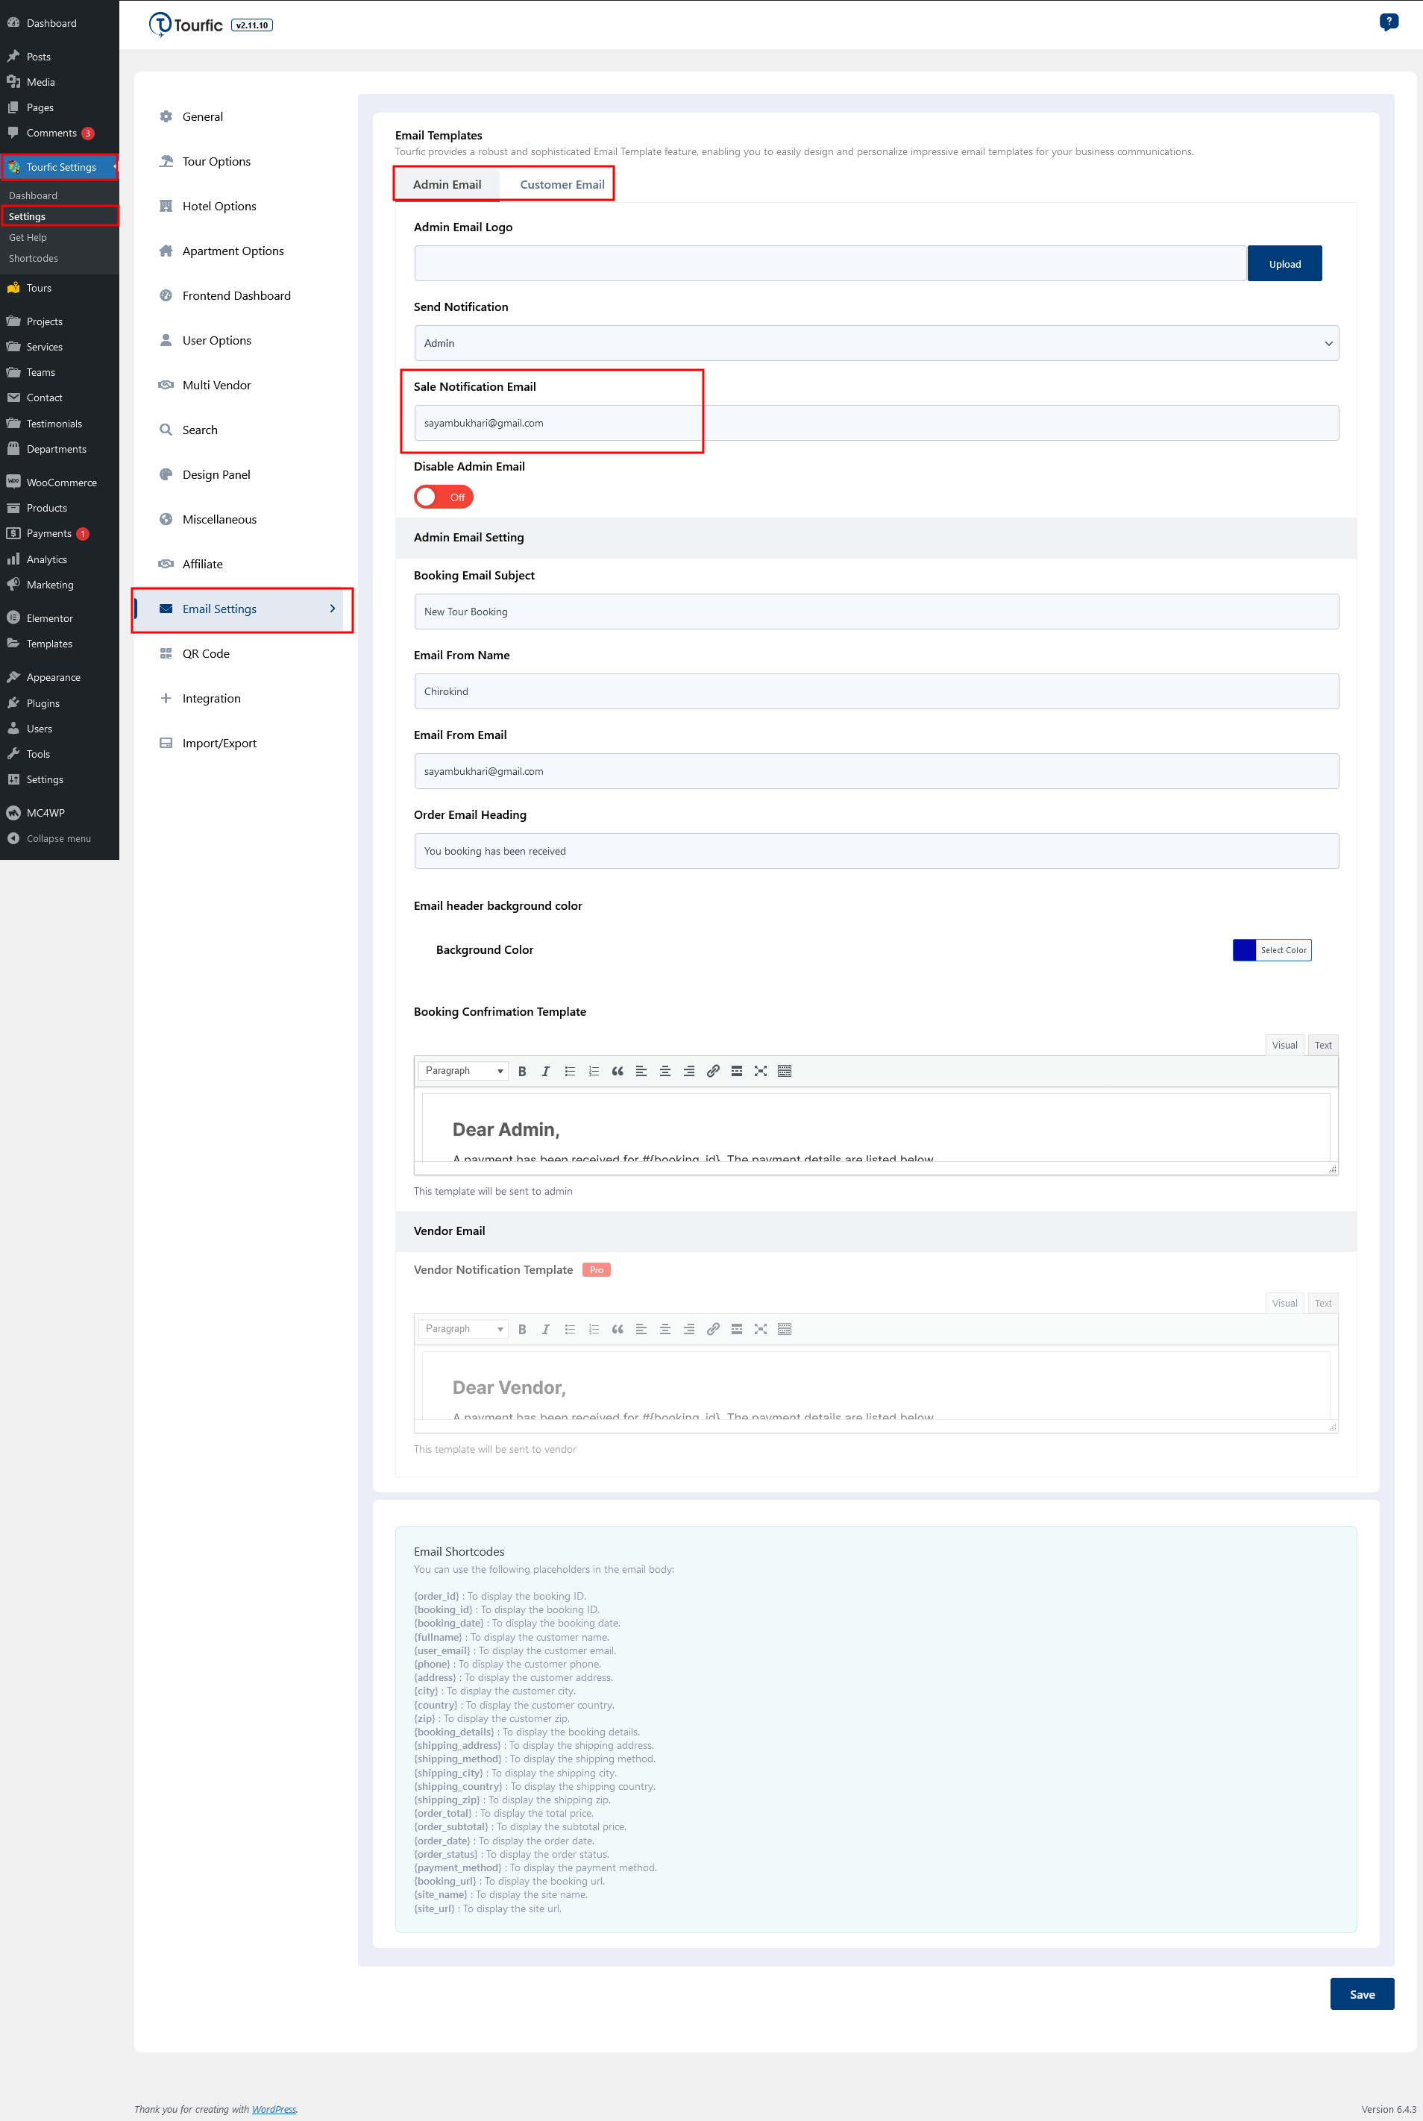The width and height of the screenshot is (1423, 2121).
Task: Click the Upload button for Admin Email Logo
Action: pos(1284,264)
